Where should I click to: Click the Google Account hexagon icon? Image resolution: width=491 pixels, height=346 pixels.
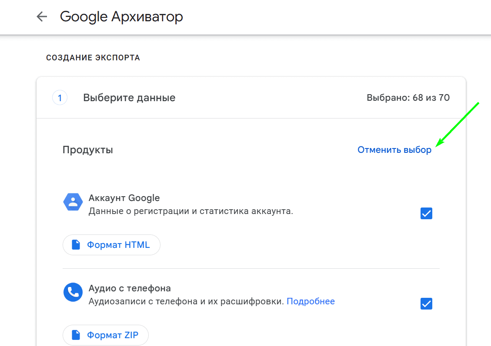click(73, 202)
